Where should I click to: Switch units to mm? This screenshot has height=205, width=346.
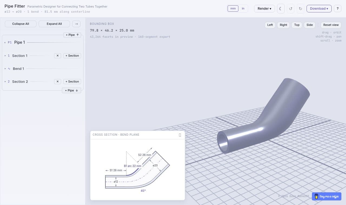233,8
